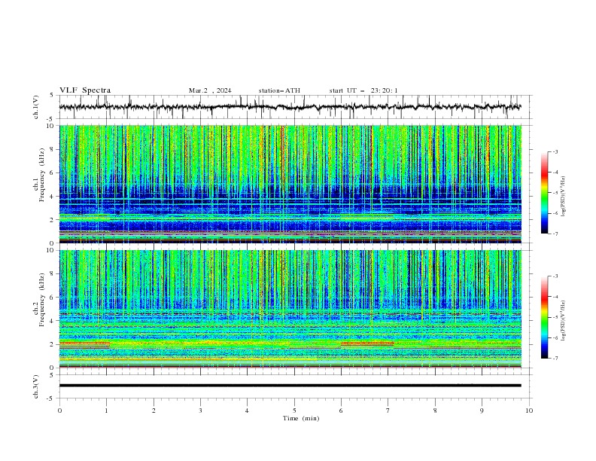Click the "ch.1(V)" vertical axis label
The width and height of the screenshot is (596, 461).
click(x=36, y=107)
